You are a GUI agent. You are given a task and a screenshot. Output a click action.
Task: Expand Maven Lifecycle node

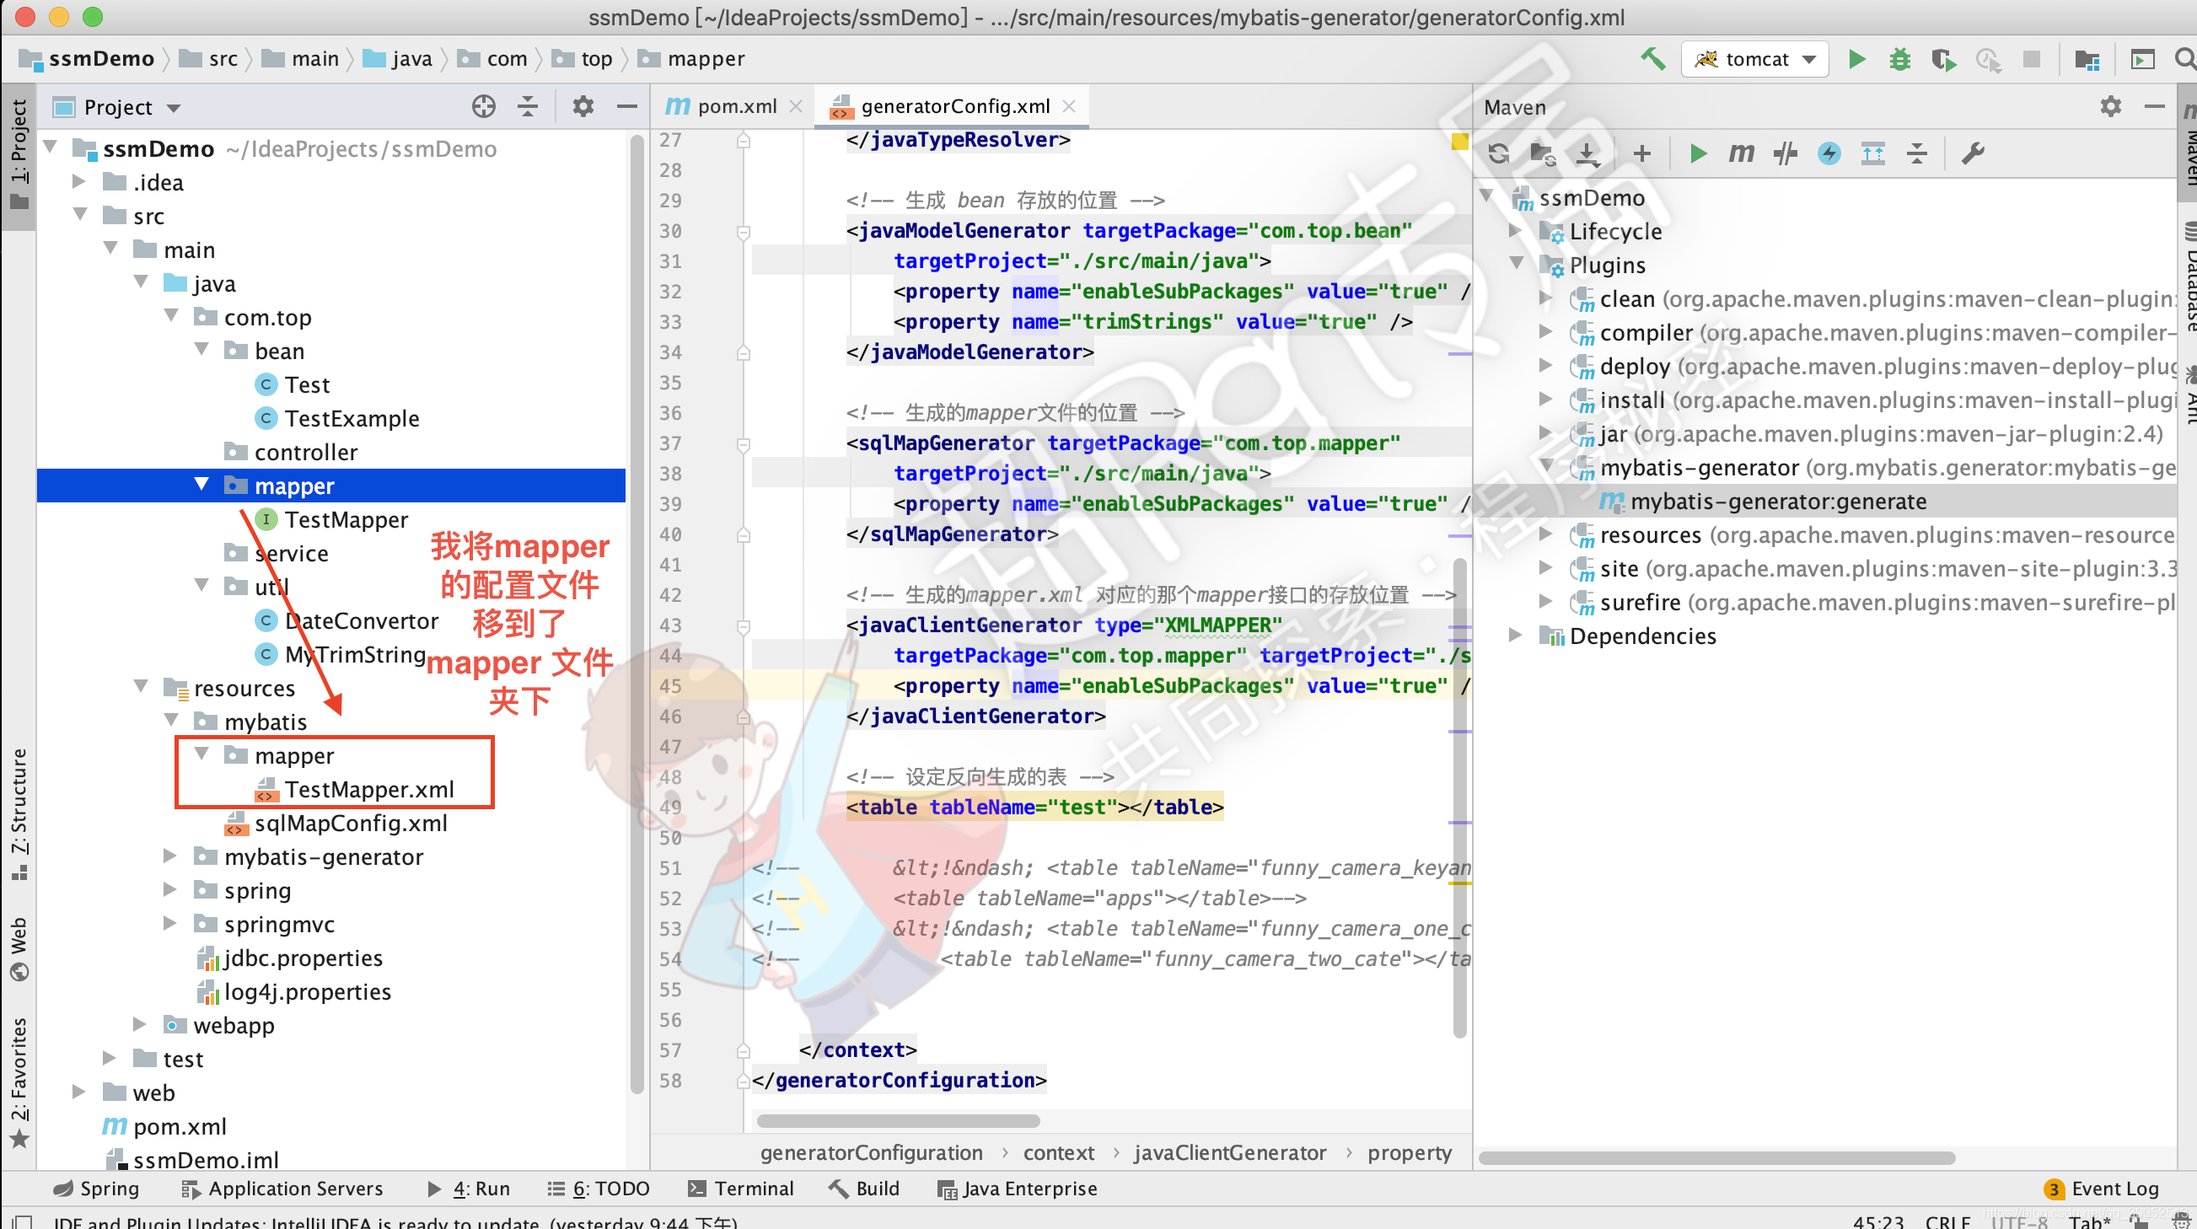click(x=1516, y=230)
